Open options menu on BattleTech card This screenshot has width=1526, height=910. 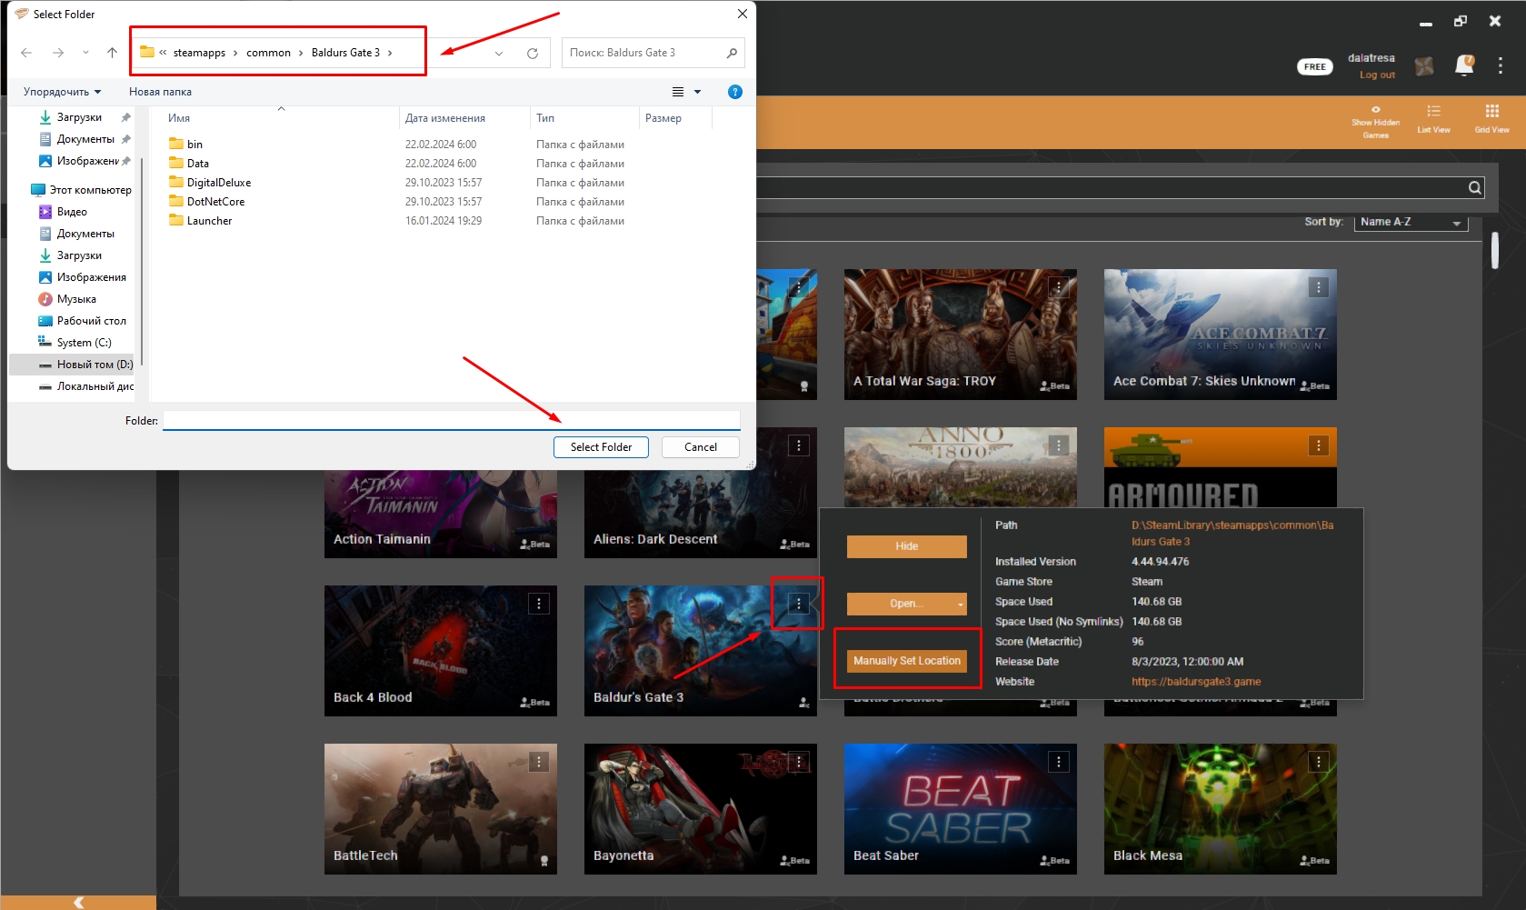[x=538, y=762]
